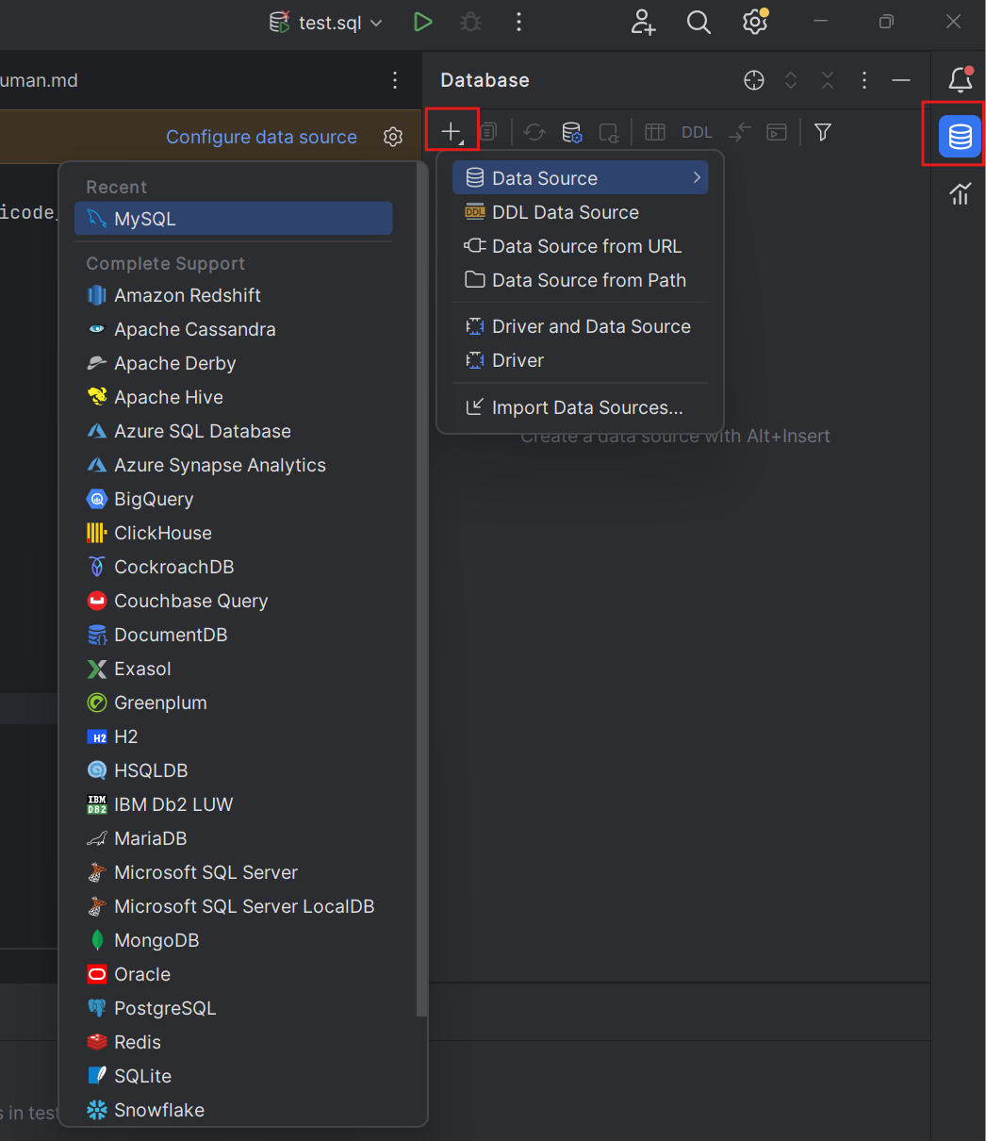Click the data source list scrollbar

tap(421, 589)
